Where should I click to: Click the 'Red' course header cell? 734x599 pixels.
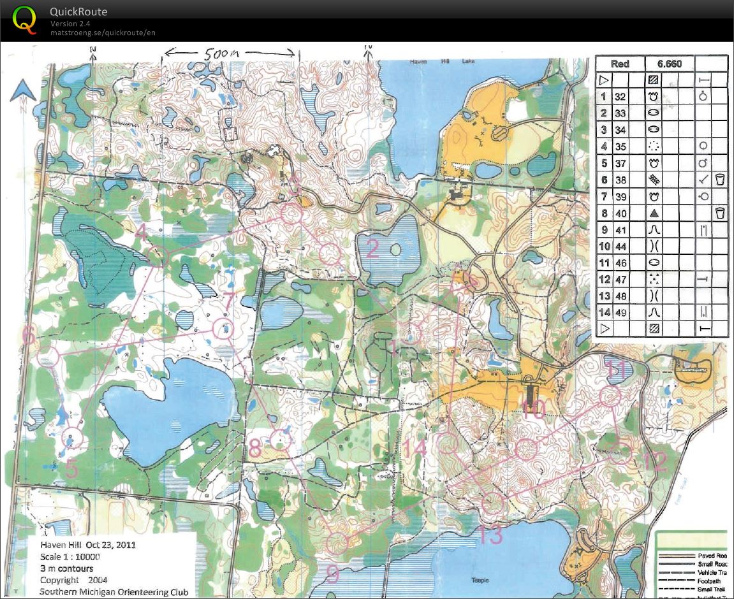point(620,64)
